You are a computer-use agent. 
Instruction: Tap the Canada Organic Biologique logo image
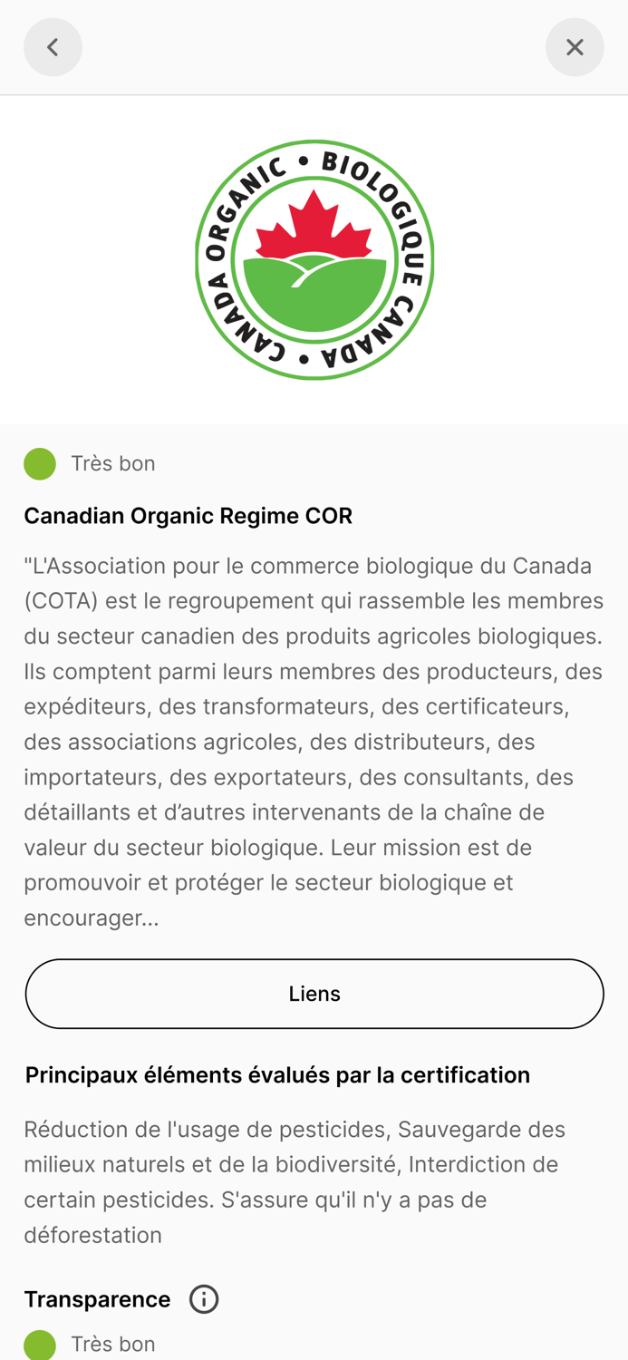coord(314,259)
